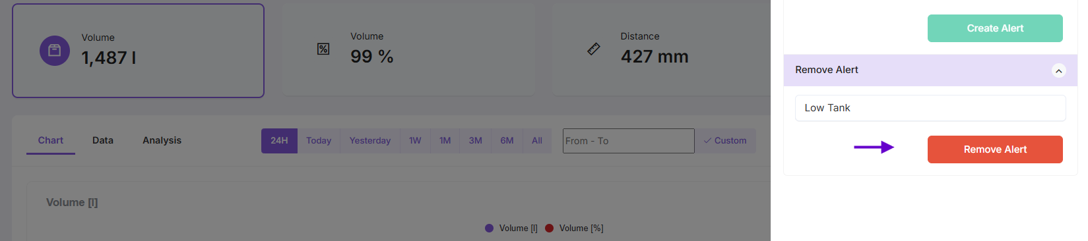
Task: Apply the Custom date range
Action: 725,141
